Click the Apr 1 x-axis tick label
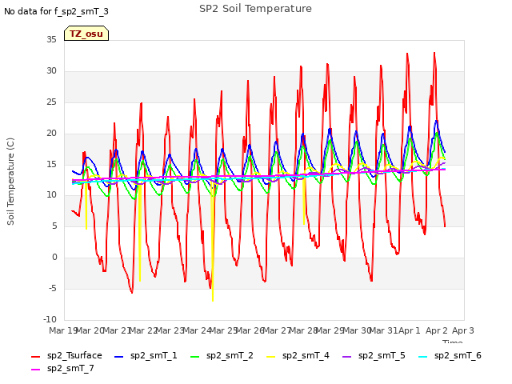This screenshot has width=512, height=384. [x=410, y=330]
